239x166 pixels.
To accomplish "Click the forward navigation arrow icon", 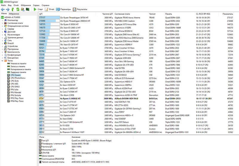I will [x=8, y=10].
